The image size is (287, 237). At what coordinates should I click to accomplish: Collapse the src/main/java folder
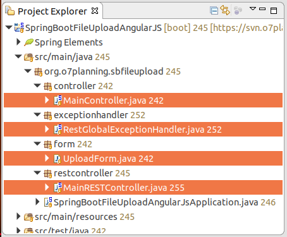(x=18, y=56)
